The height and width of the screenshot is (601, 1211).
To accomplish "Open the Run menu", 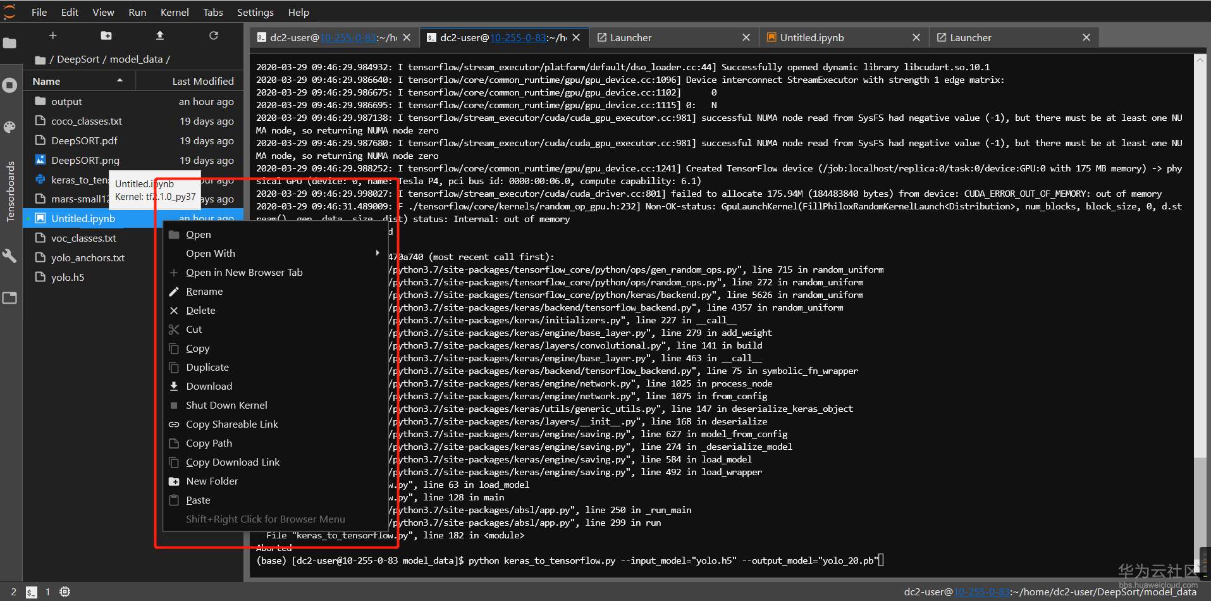I will [137, 12].
